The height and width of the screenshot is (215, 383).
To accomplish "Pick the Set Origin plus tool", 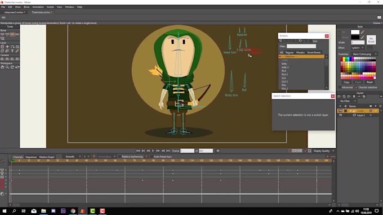I will point(7,47).
